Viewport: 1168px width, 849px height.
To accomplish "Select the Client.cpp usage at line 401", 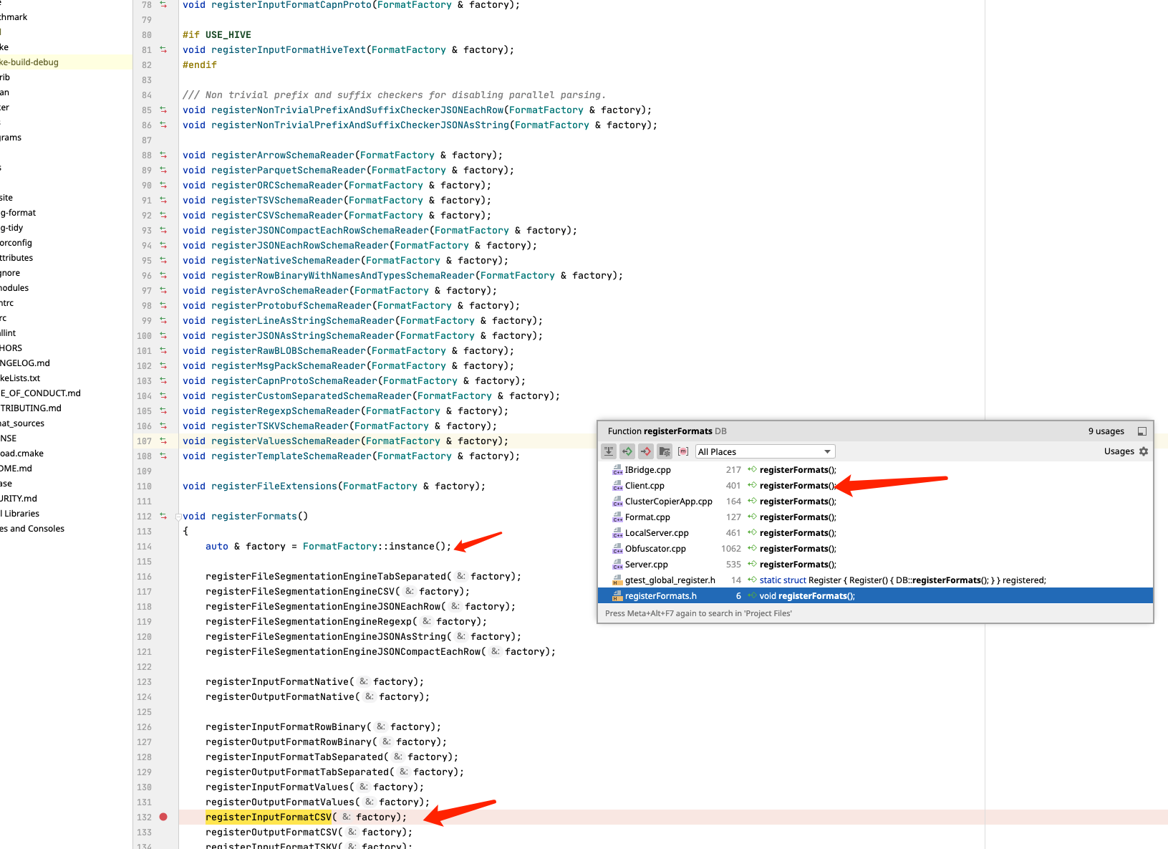I will pyautogui.click(x=645, y=486).
